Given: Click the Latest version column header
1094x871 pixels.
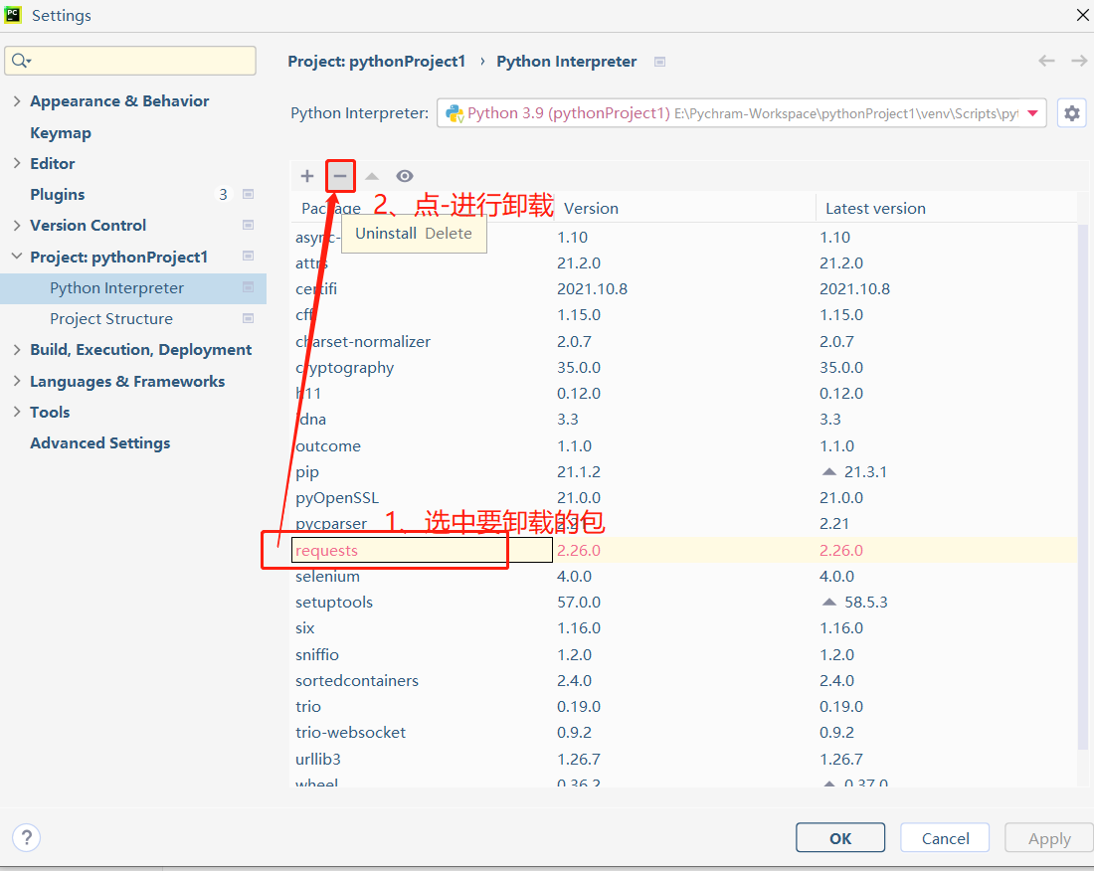Looking at the screenshot, I should (x=875, y=209).
